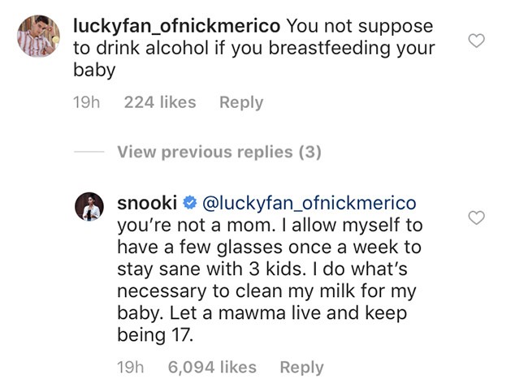Click 'you're not a mom' text in reply

196,226
